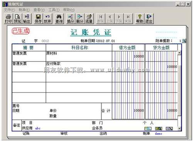Open the 预览 preview toolbar icon
The width and height of the screenshot is (193, 141).
tap(17, 19)
